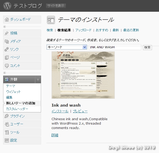Click the theme install page header icon
The width and height of the screenshot is (159, 153).
[51, 20]
